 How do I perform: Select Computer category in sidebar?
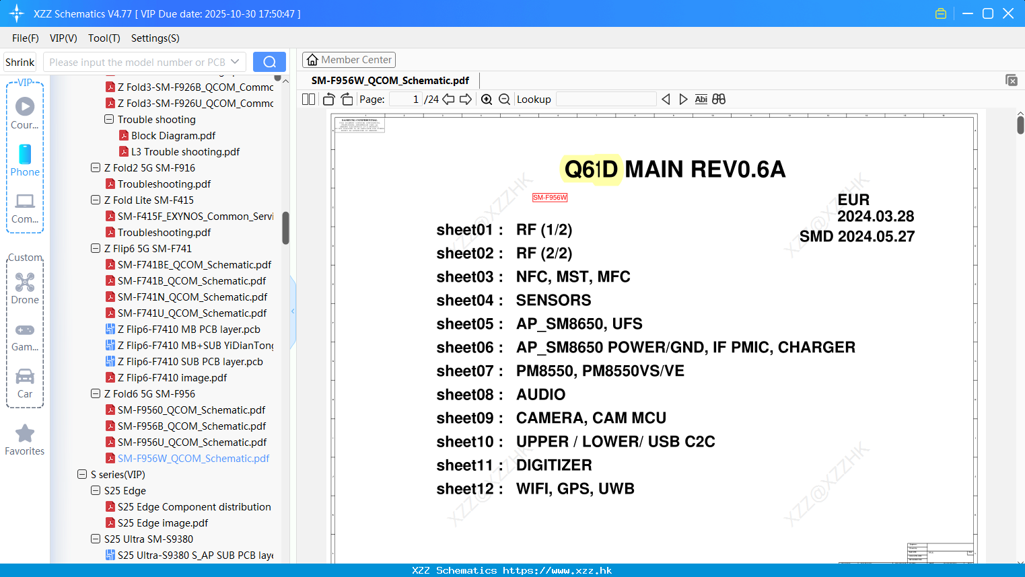pos(25,208)
